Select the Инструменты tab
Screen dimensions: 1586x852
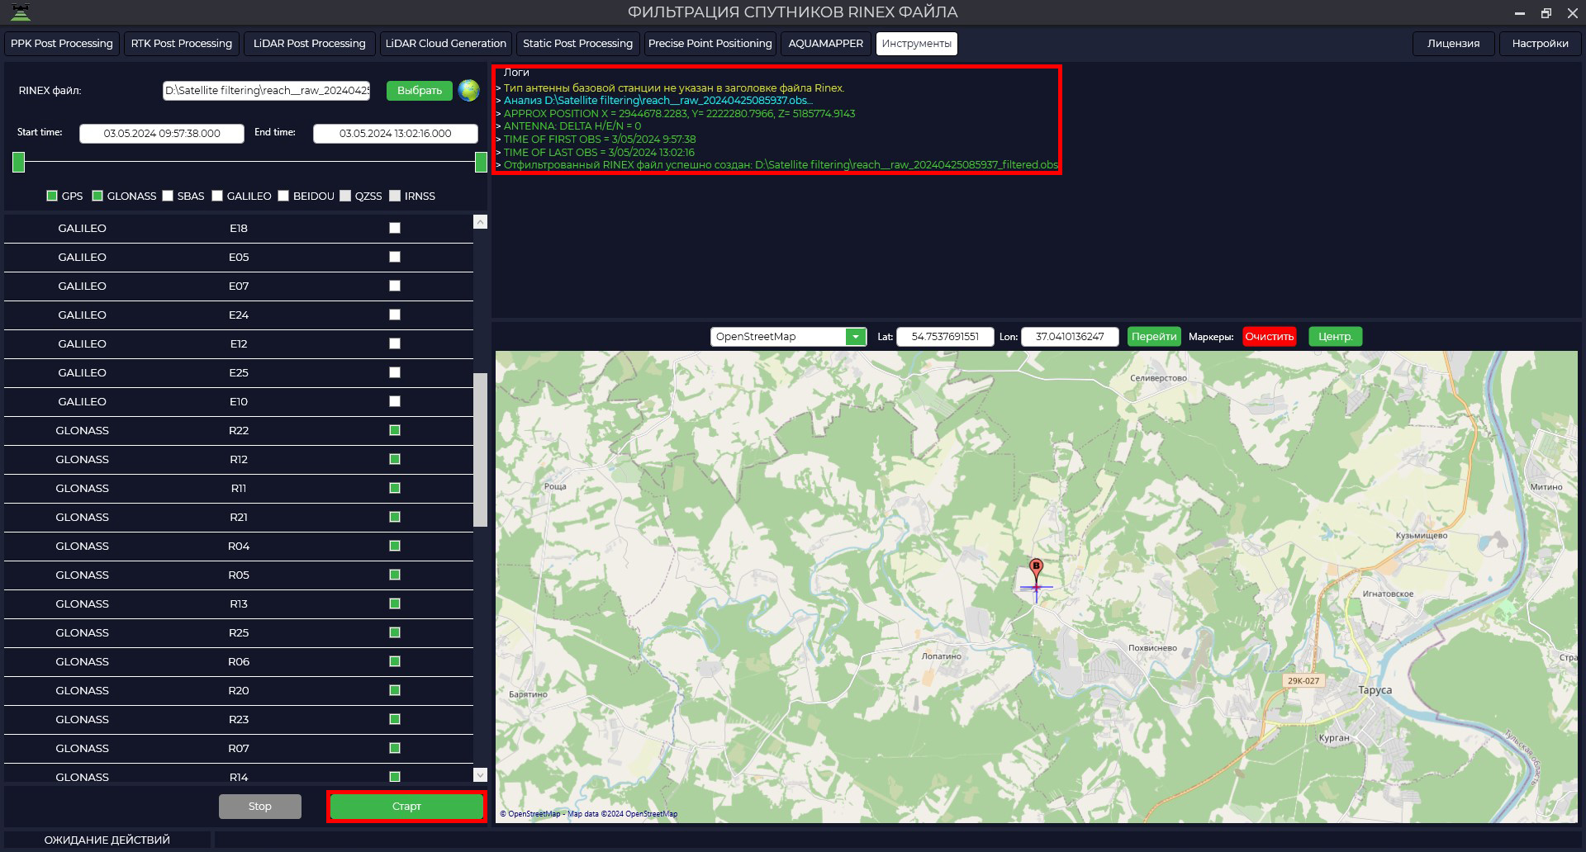point(917,44)
